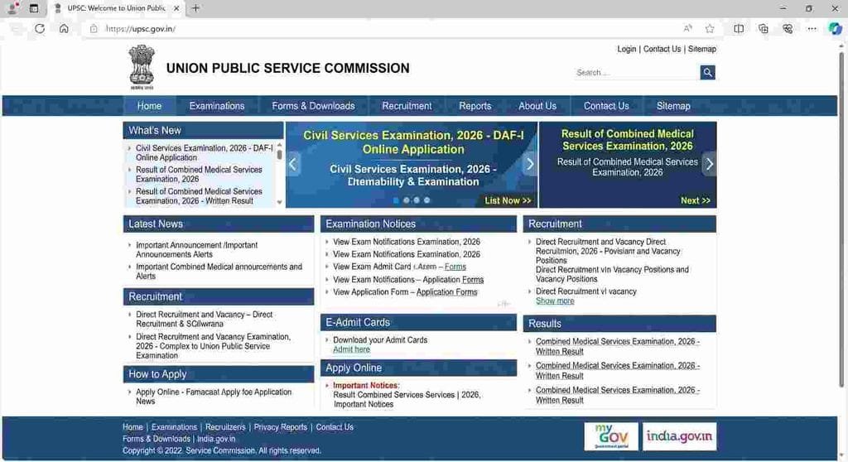Open browser essentials heart icon
Viewport: 848px width, 462px height.
tap(788, 29)
